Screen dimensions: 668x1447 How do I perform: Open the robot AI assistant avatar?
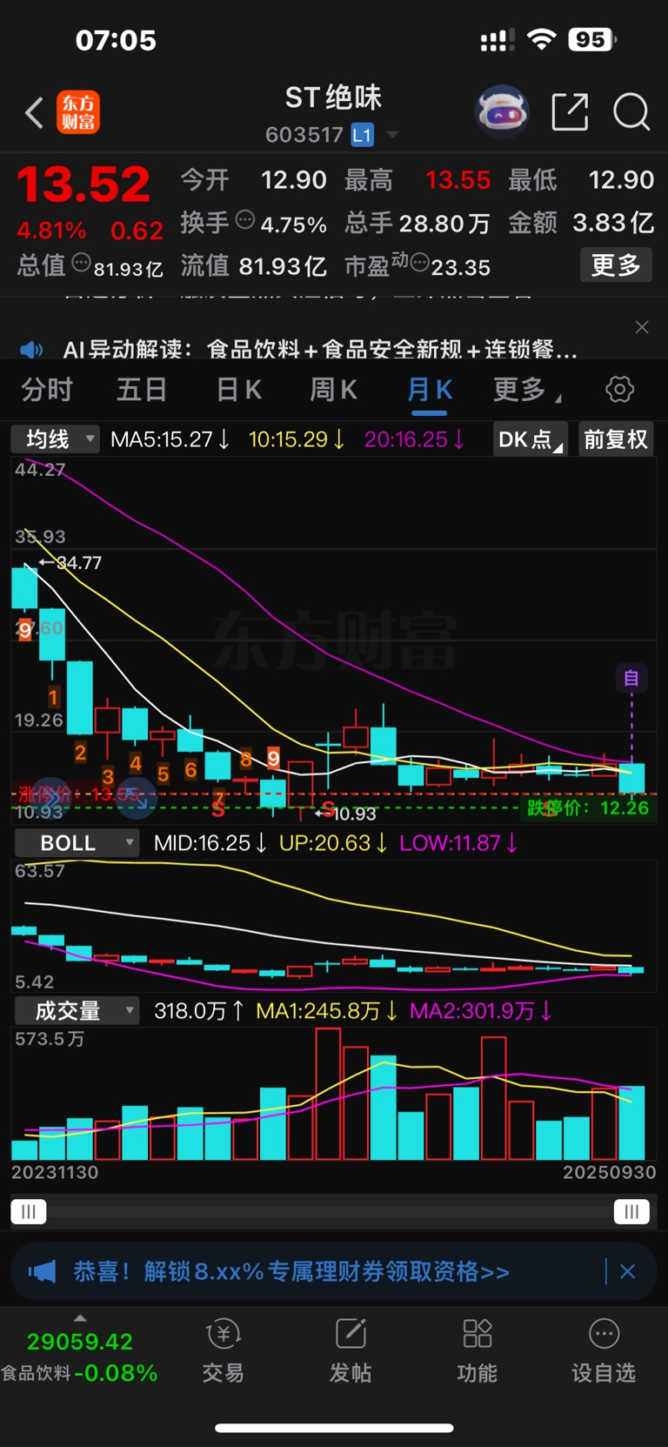point(502,112)
